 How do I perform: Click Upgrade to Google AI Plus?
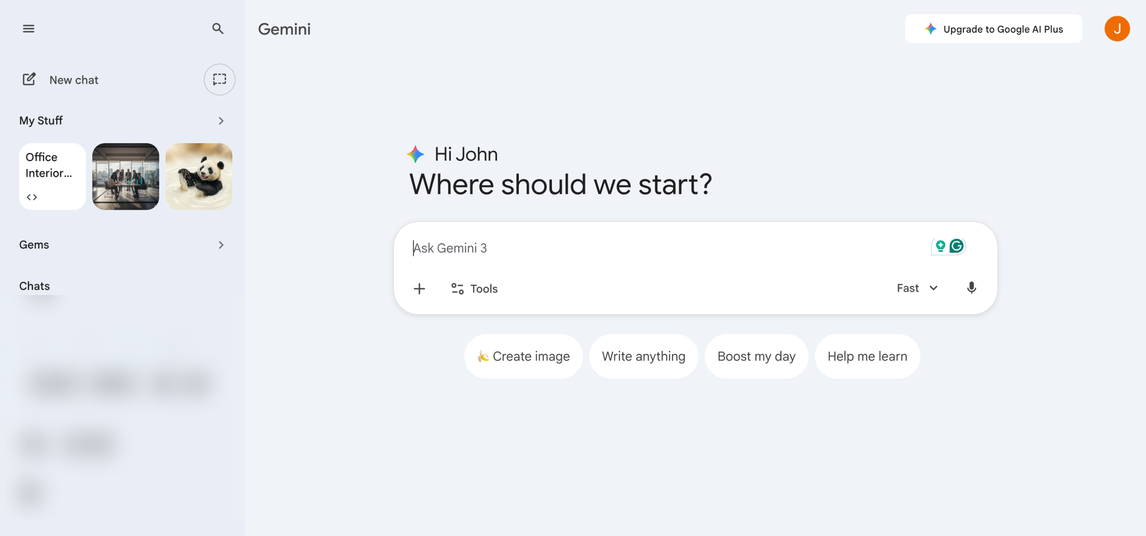coord(993,29)
